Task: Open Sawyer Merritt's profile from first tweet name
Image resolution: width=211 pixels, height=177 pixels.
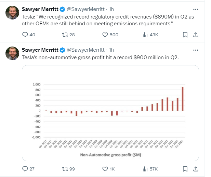Action: coord(40,9)
